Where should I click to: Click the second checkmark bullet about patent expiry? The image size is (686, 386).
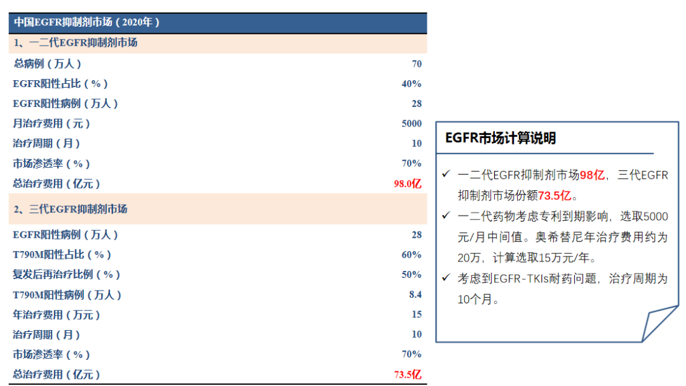coord(447,216)
